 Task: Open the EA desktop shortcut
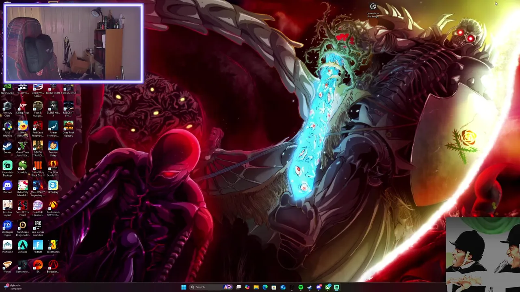click(38, 267)
